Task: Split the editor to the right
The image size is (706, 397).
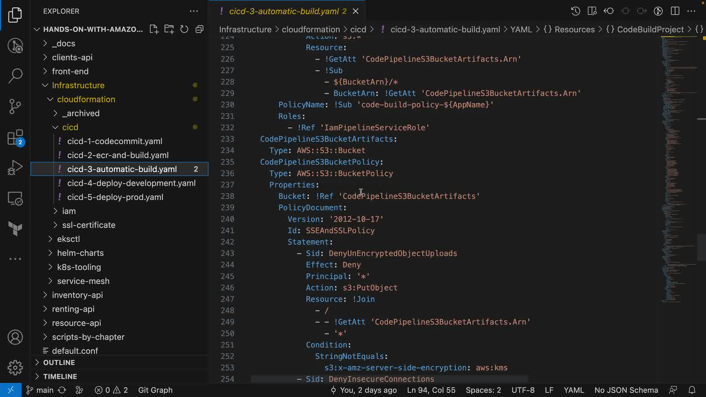Action: 675,11
